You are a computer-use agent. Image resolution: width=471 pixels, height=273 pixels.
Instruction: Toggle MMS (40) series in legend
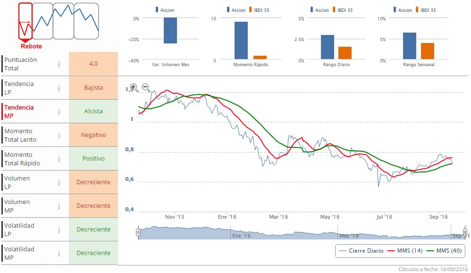tap(444, 250)
